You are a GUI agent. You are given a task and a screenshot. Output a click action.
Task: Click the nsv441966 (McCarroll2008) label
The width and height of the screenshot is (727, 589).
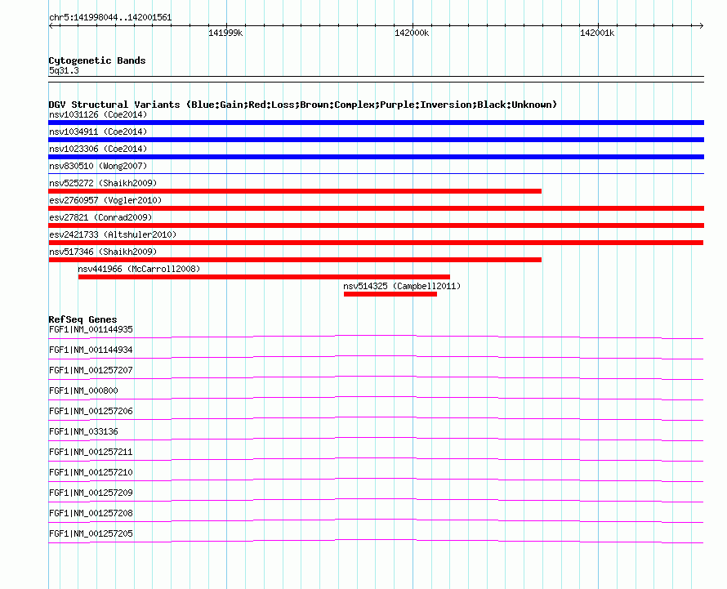click(139, 269)
